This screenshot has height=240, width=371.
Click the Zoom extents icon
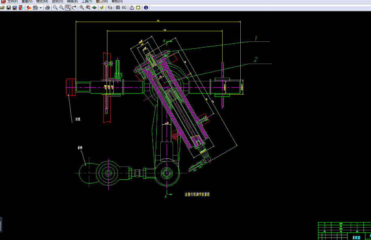pyautogui.click(x=82, y=8)
